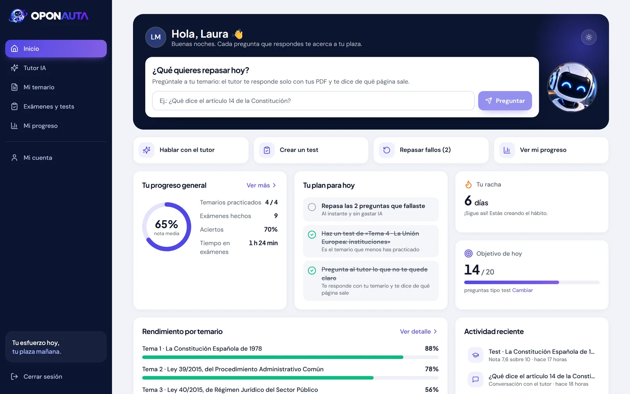Uncheck the Haz un test Tema 4 task
630x394 pixels.
click(x=312, y=235)
